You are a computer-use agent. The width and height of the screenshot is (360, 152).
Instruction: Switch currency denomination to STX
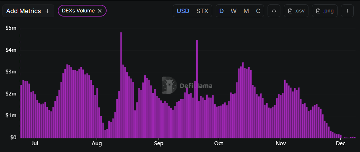tap(202, 11)
